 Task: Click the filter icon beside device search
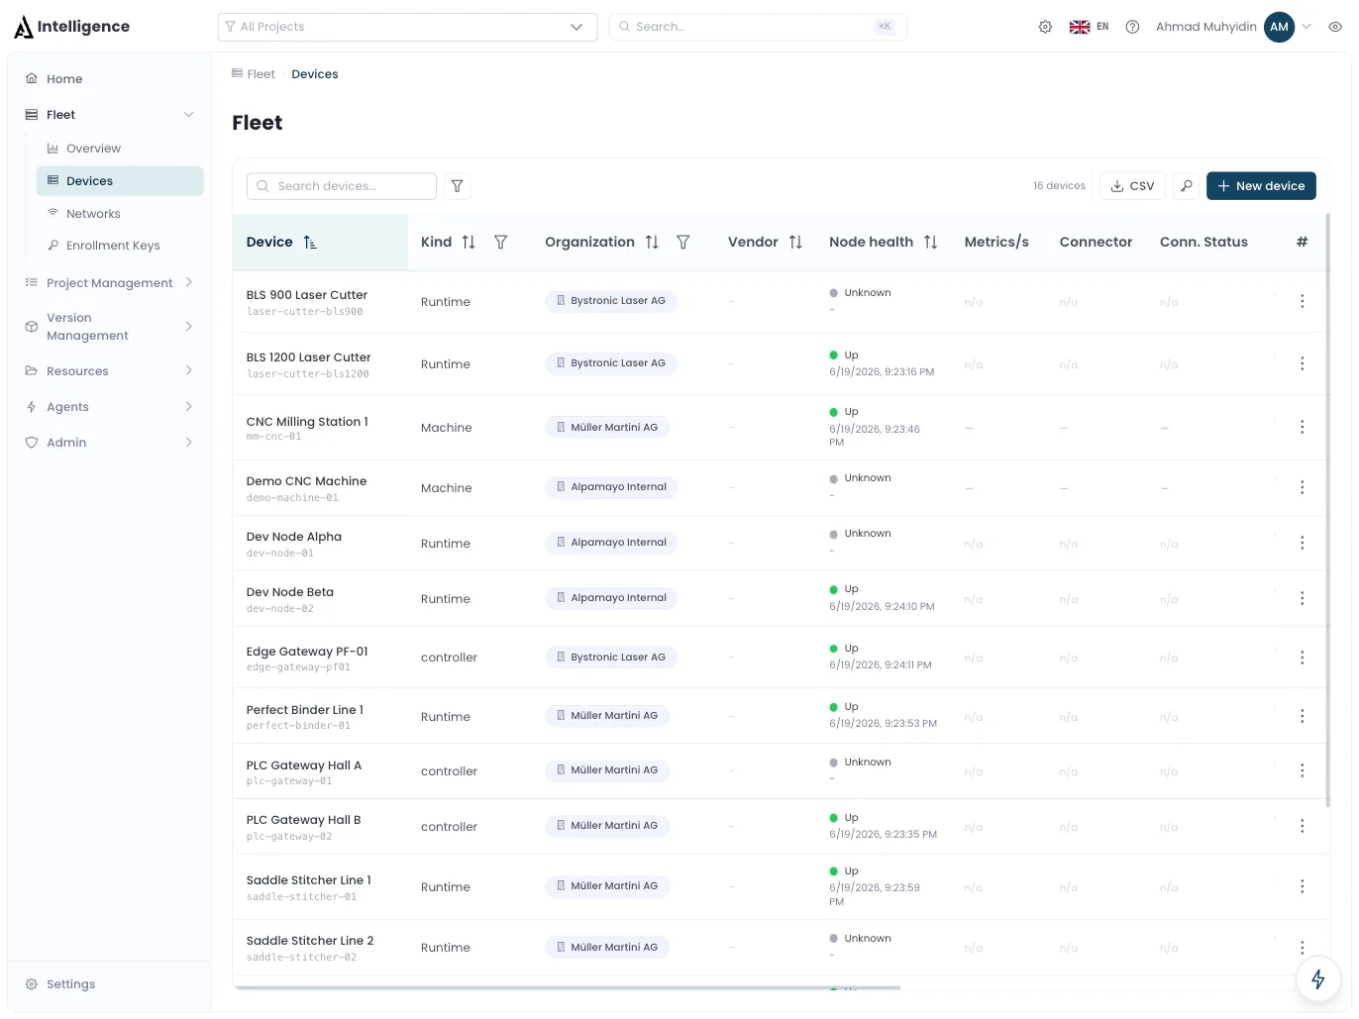click(457, 186)
